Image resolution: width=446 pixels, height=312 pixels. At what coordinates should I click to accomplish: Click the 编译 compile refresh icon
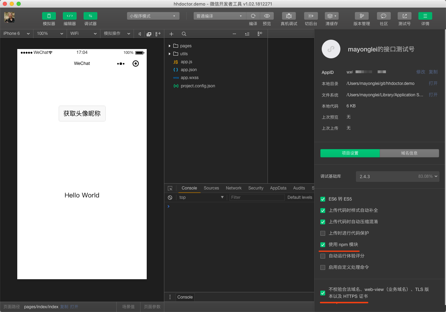(253, 16)
